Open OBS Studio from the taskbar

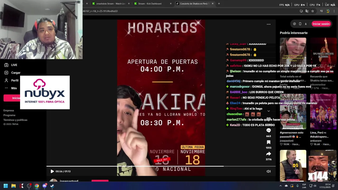coord(29,186)
